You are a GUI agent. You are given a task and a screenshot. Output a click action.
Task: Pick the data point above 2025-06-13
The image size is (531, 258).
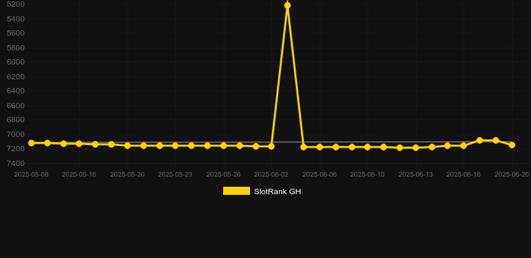(416, 148)
